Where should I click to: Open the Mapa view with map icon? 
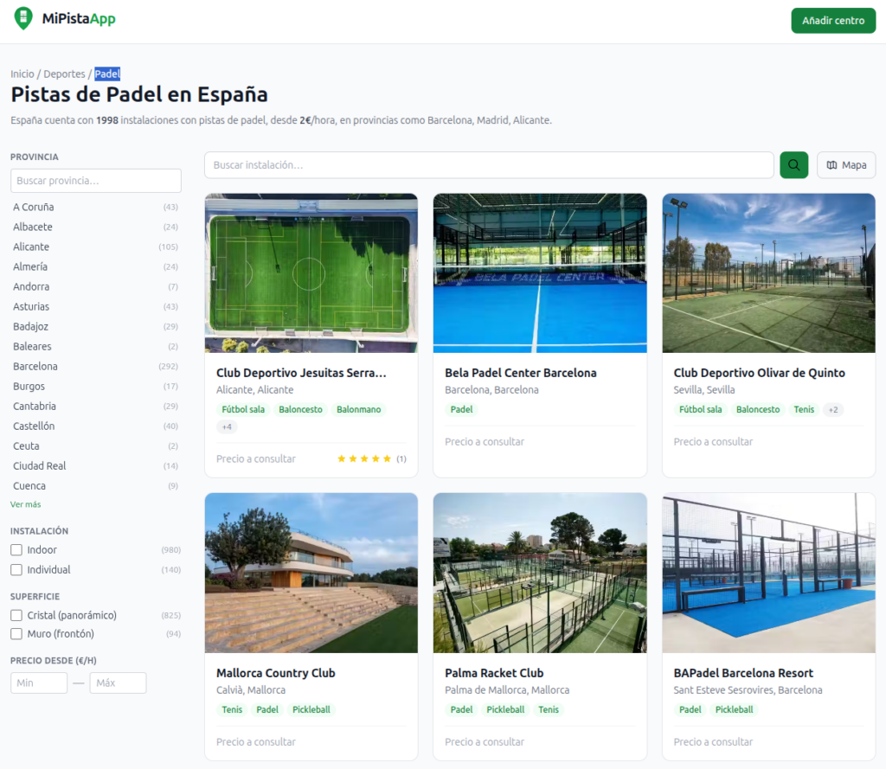point(846,165)
